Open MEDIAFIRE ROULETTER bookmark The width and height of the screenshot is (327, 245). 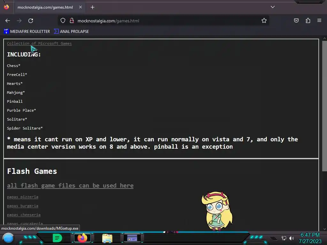click(x=27, y=32)
